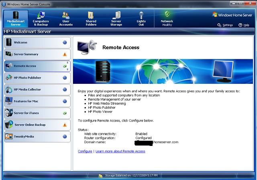The width and height of the screenshot is (257, 180).
Task: Check the Network Healthy shield icon
Action: pos(167,14)
